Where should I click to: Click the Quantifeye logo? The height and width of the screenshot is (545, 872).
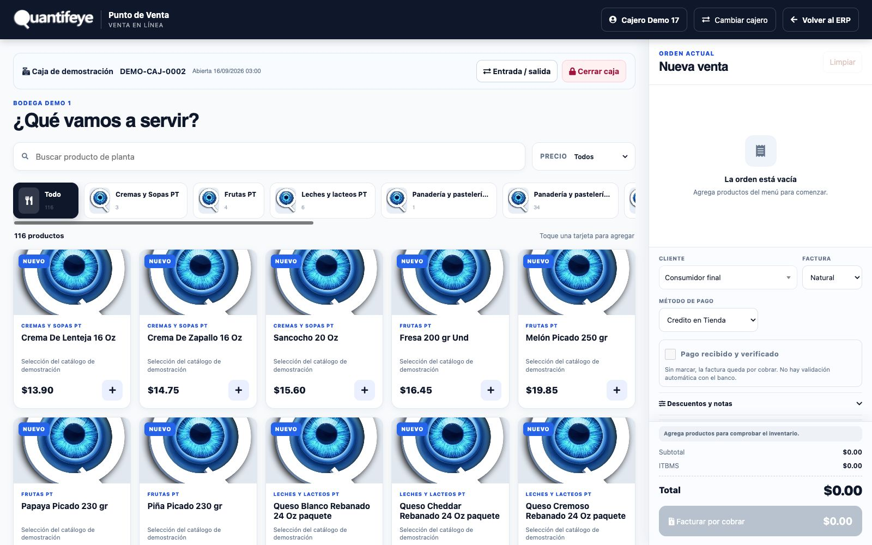tap(53, 19)
